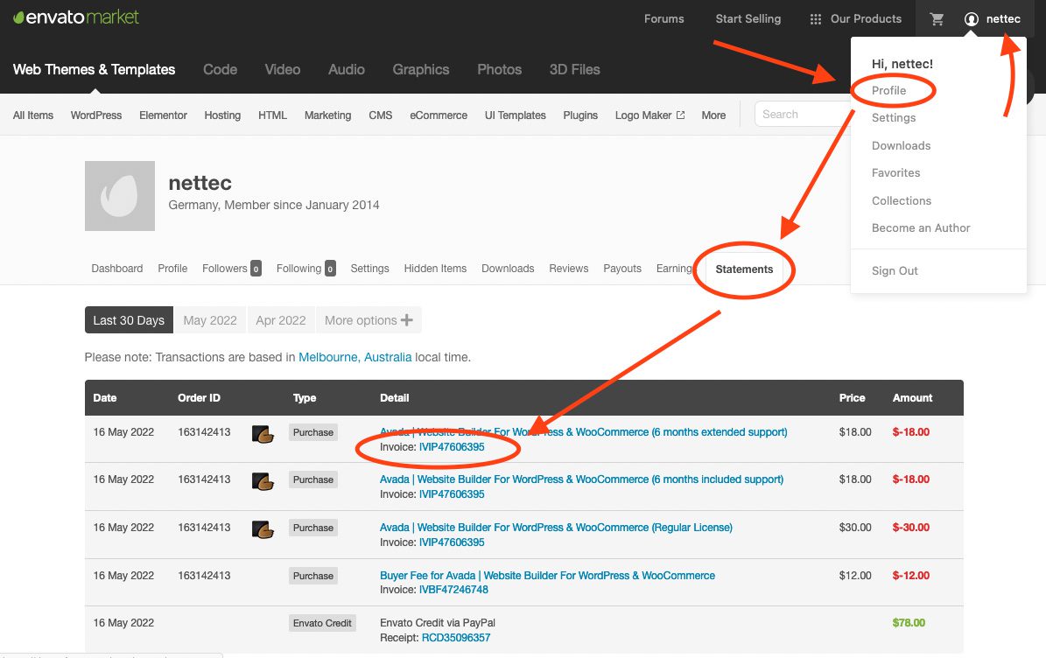Go to the 3D Files marketplace
Screen dimensions: 1046x658
click(574, 70)
